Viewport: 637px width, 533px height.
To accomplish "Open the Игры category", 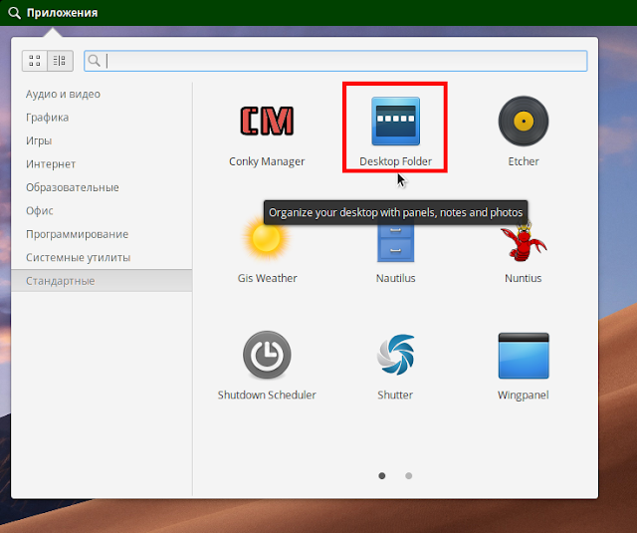I will (x=102, y=140).
